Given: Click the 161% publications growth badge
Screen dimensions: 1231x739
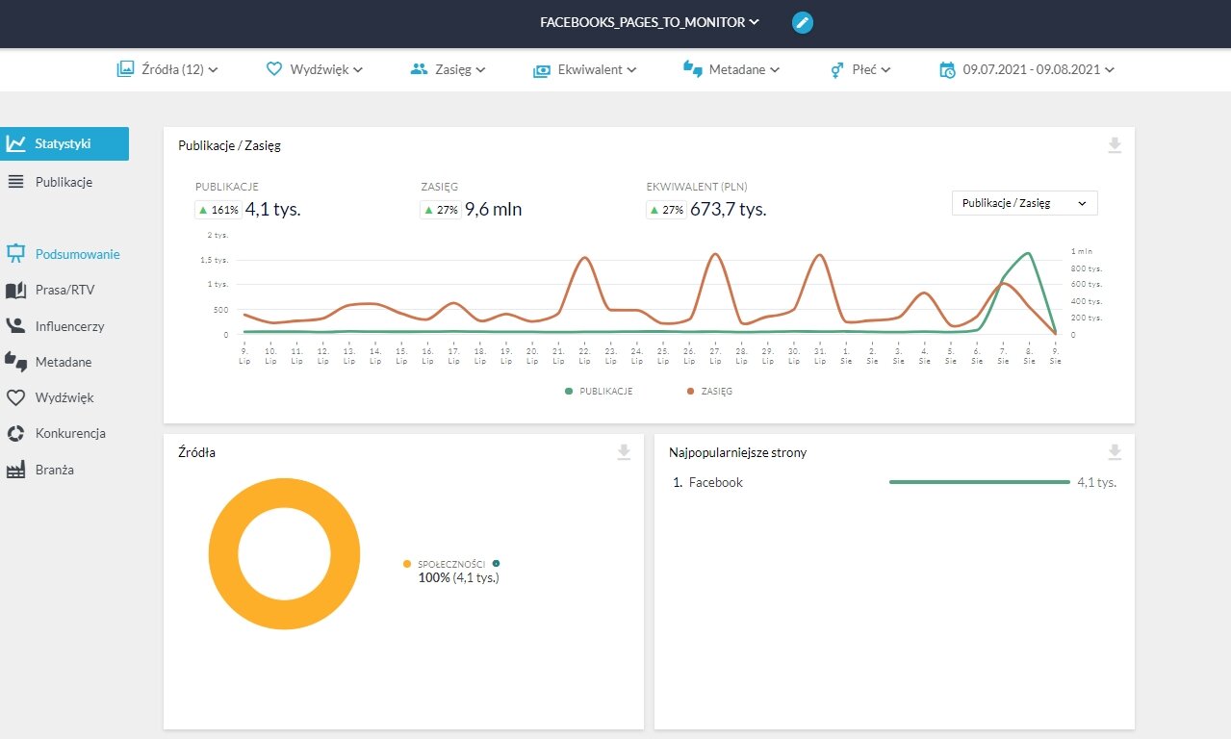Looking at the screenshot, I should (x=217, y=210).
